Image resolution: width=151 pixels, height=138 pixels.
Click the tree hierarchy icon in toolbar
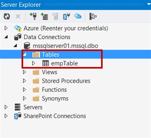coord(93,16)
